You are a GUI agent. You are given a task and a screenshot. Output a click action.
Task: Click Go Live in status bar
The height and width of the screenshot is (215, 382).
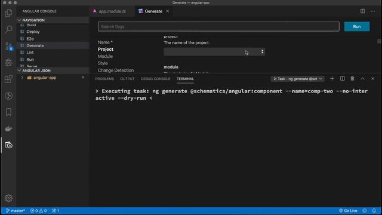[x=348, y=211]
